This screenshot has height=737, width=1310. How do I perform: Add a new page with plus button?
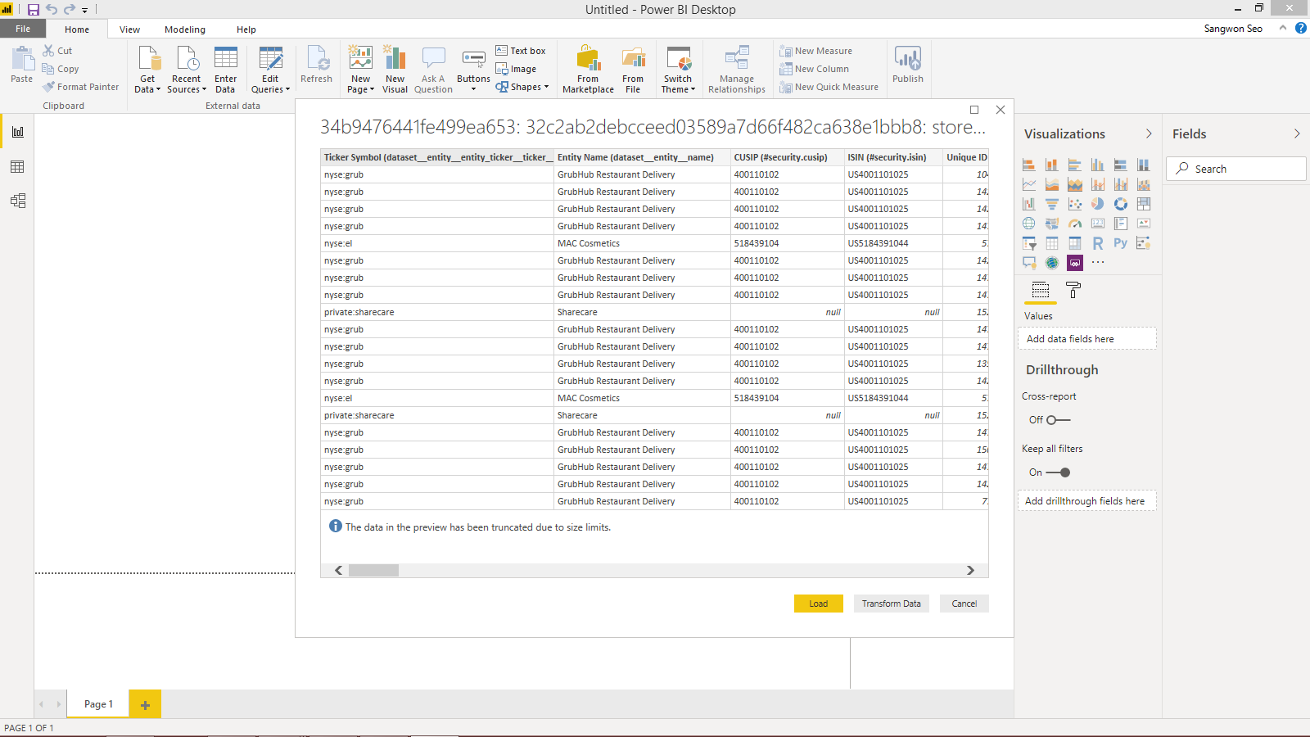(145, 704)
